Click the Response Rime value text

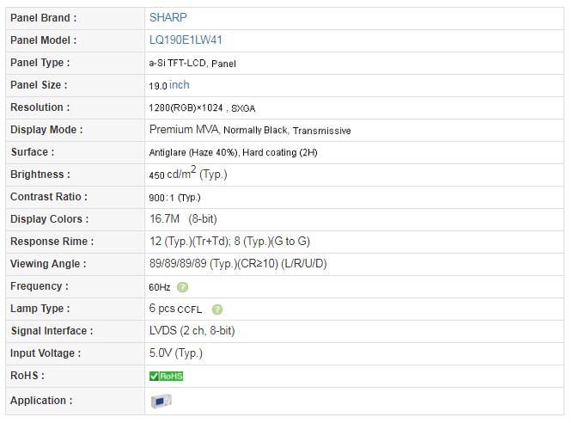tap(229, 242)
